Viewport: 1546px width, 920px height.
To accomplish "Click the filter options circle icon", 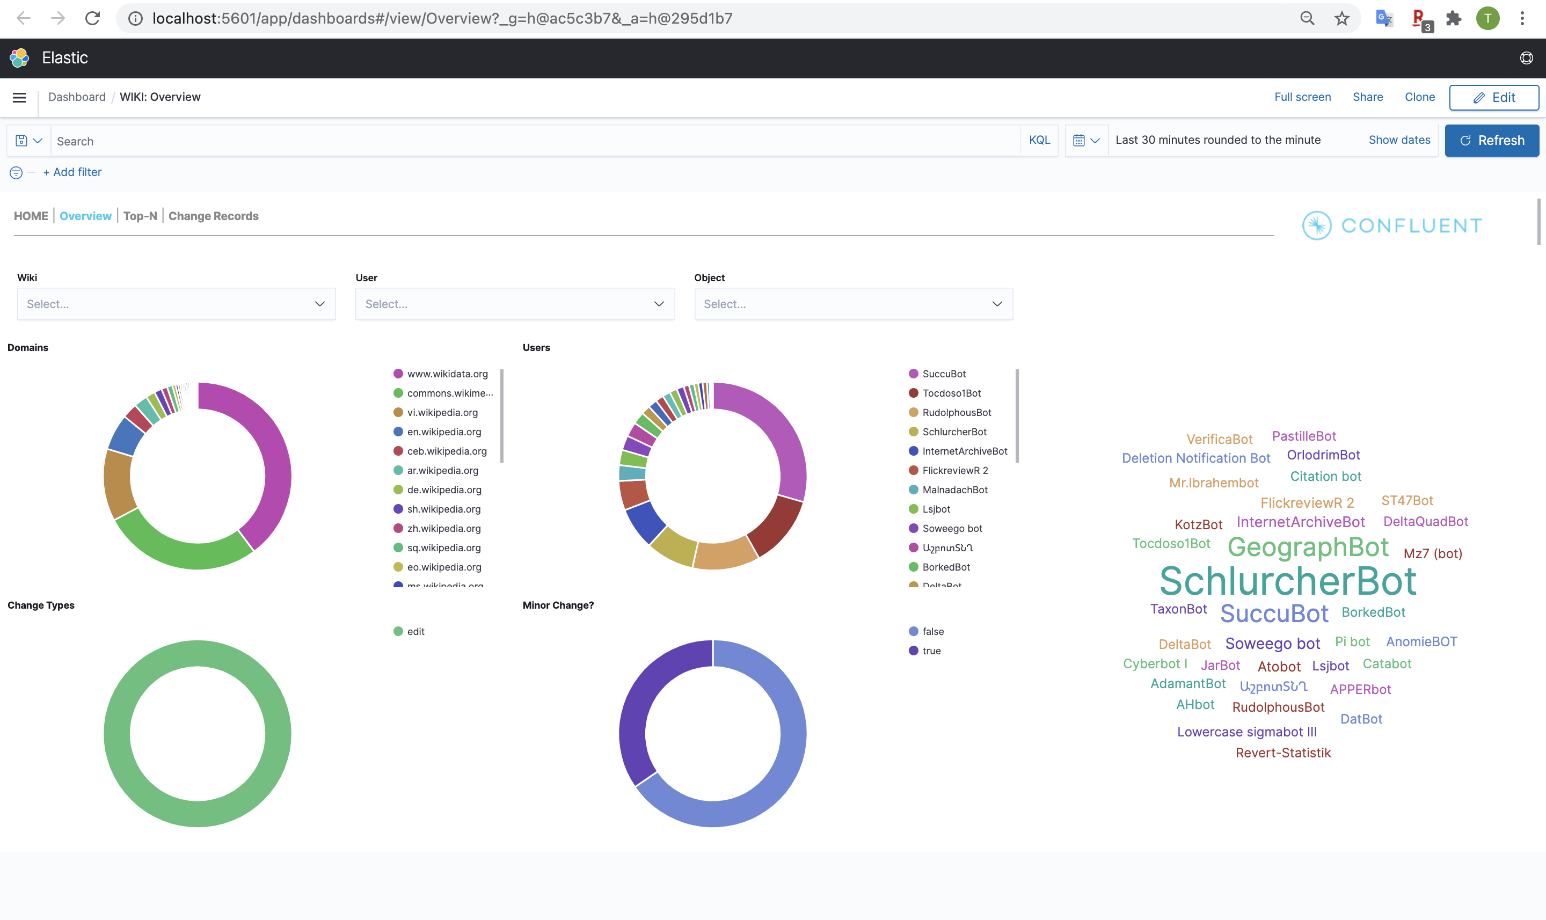I will point(16,173).
